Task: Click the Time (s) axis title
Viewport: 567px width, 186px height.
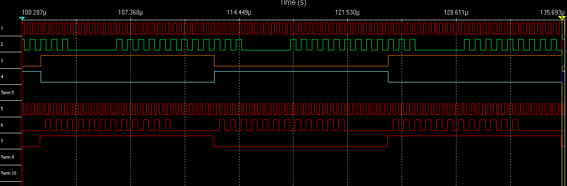Action: pyautogui.click(x=293, y=3)
